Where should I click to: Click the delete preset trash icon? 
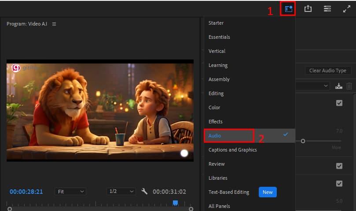[349, 86]
